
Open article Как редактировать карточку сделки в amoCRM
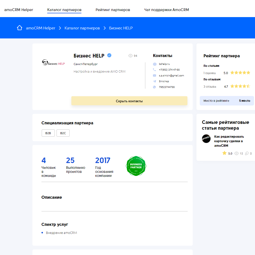tap(229, 141)
